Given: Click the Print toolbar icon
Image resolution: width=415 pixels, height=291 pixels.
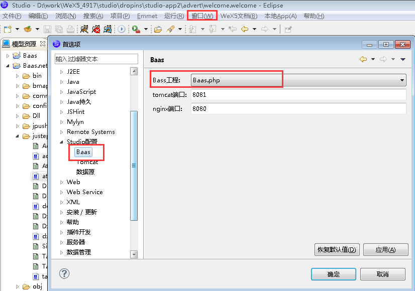Looking at the screenshot, I should click(70, 29).
